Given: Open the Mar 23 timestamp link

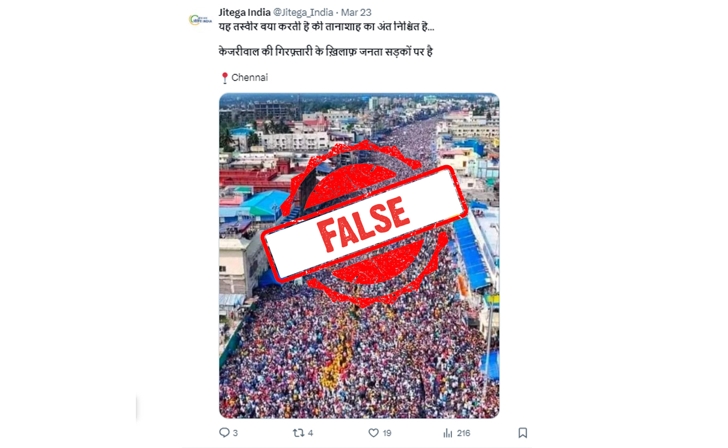Looking at the screenshot, I should click(x=356, y=12).
